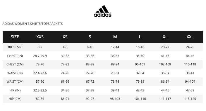Select the L size header
206x111 pixels.
click(140, 37)
